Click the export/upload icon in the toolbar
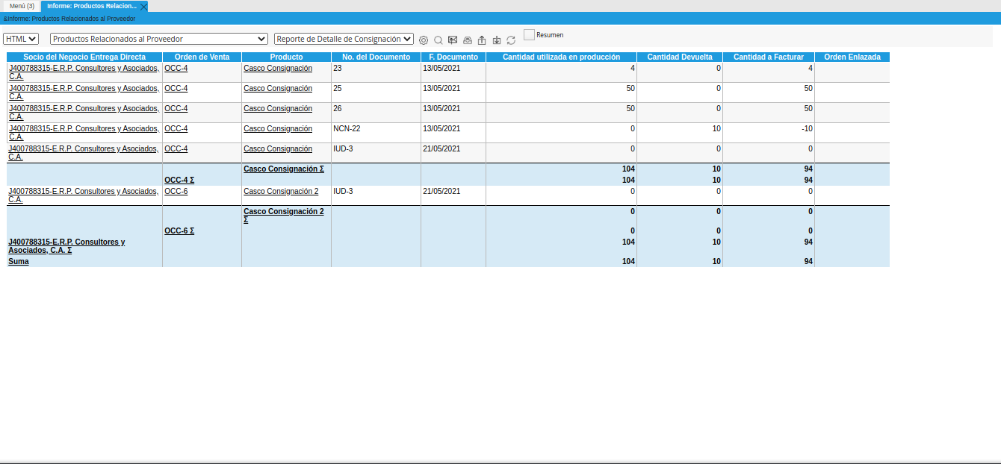 481,40
